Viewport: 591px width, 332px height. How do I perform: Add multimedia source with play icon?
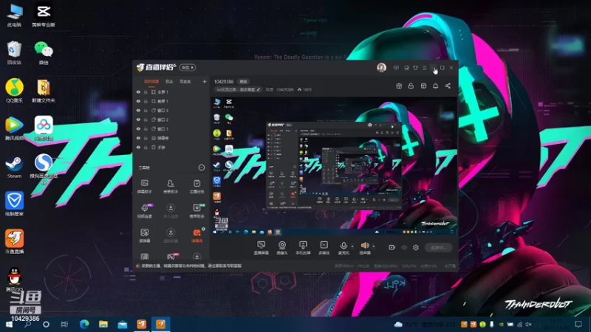(324, 248)
